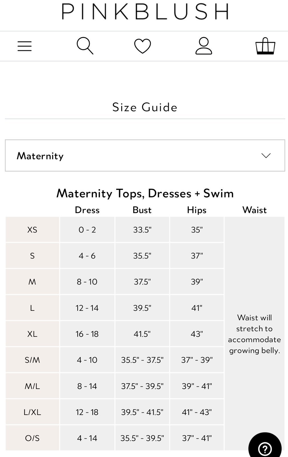Click the Waist column header
This screenshot has width=288, height=457.
pyautogui.click(x=254, y=210)
